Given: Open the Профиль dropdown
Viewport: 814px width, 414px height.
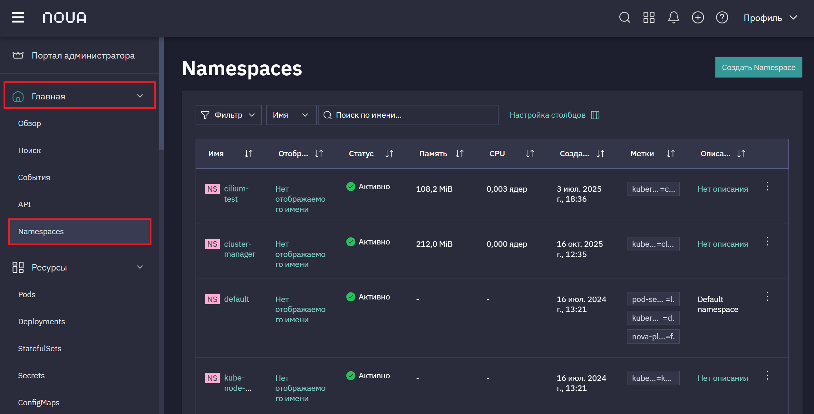Looking at the screenshot, I should coord(770,18).
